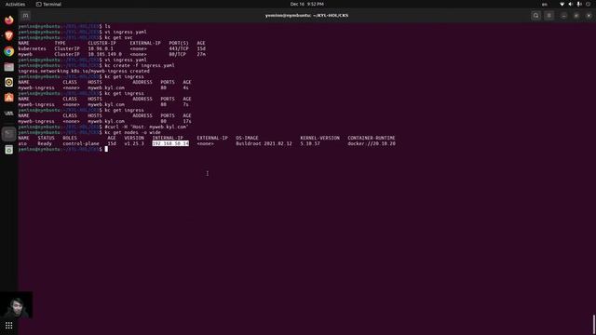Click the CONTAINER-RUNTIME column header
Image resolution: width=596 pixels, height=335 pixels.
(371, 138)
